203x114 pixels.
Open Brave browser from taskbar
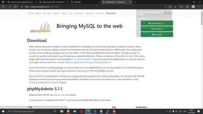68,111
